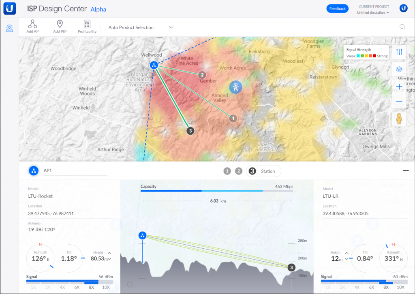
Task: Activate the Street View pegman
Action: click(x=399, y=119)
